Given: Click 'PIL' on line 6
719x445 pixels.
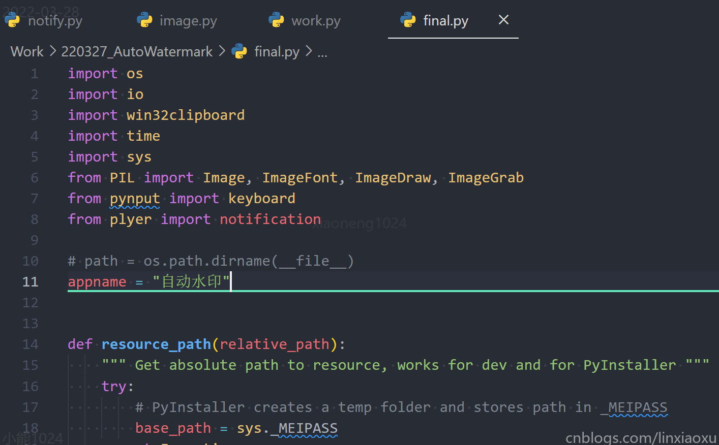Looking at the screenshot, I should click(x=123, y=178).
